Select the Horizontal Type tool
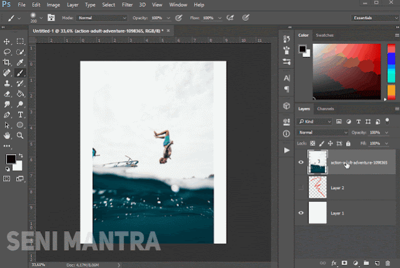The width and height of the screenshot is (400, 268). (20, 115)
